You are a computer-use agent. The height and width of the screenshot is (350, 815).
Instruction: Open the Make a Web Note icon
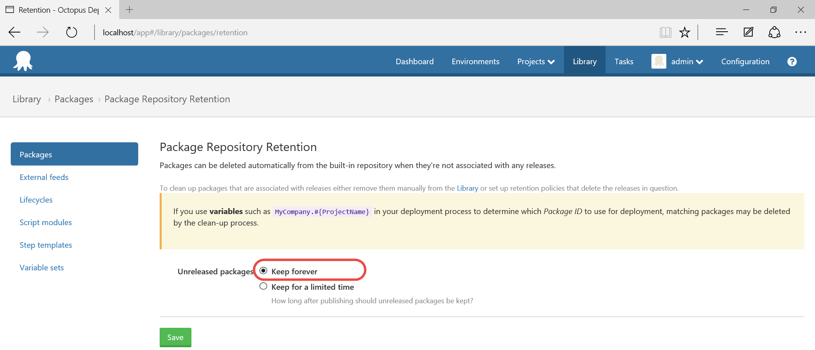(x=748, y=32)
